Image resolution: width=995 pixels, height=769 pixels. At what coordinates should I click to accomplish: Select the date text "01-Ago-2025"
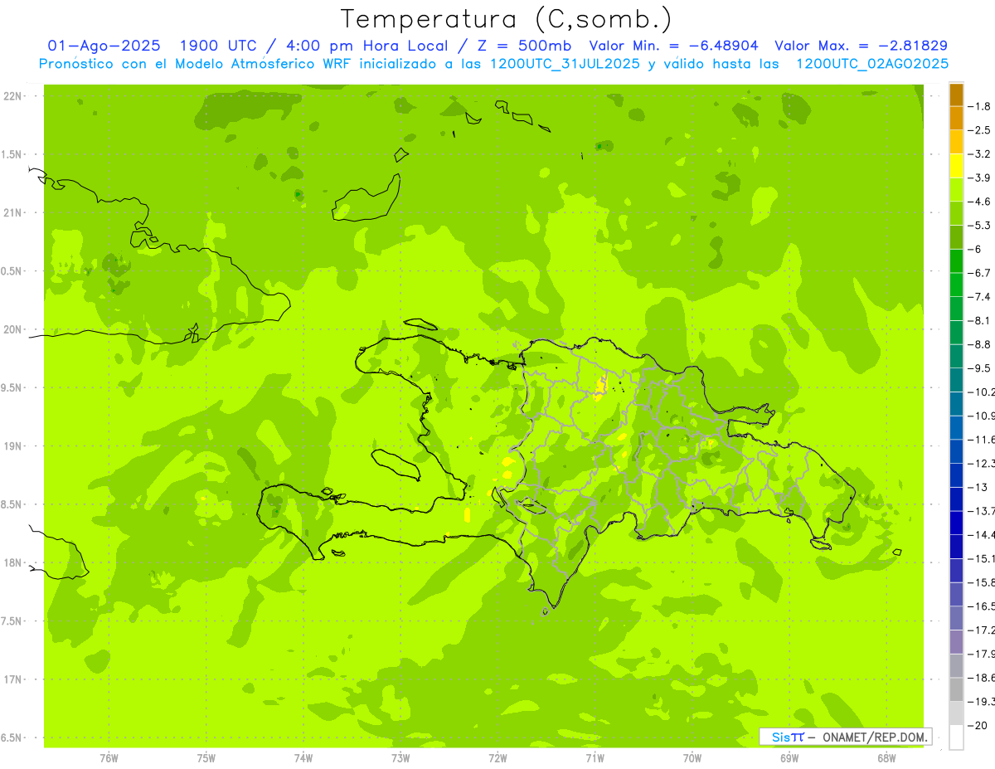coord(104,46)
